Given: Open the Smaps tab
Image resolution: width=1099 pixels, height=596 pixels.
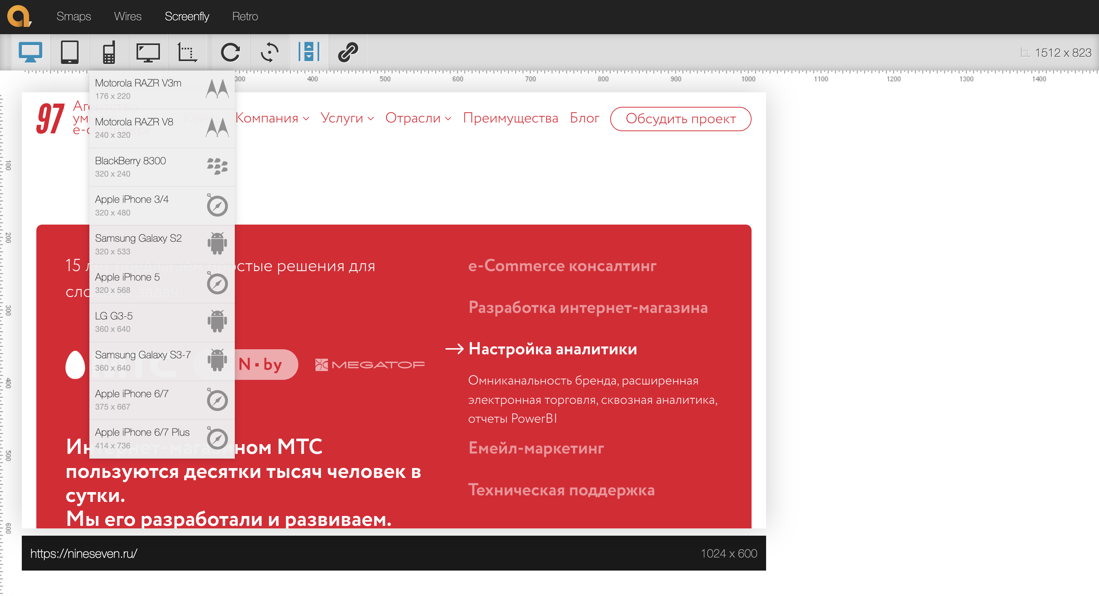Looking at the screenshot, I should click(x=74, y=16).
